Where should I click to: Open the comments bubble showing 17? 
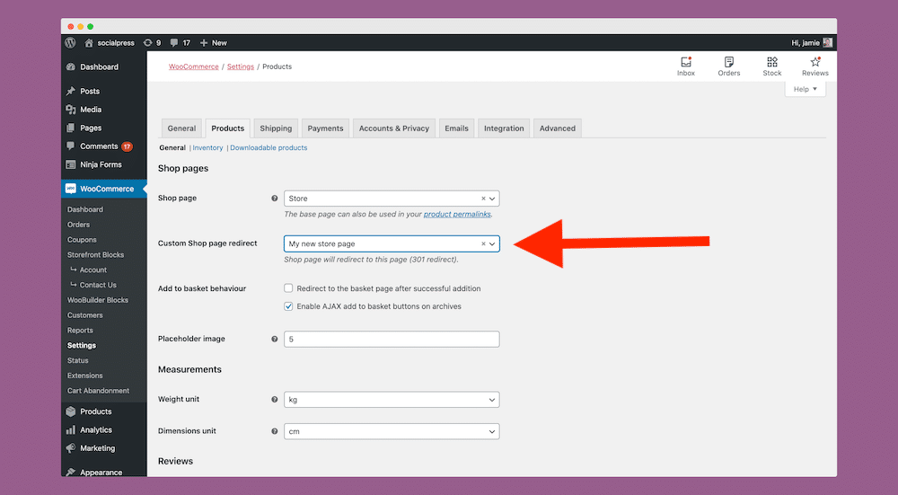click(x=174, y=43)
